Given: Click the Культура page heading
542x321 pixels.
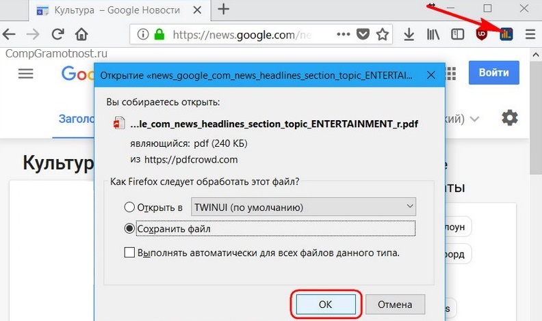Looking at the screenshot, I should click(58, 163).
